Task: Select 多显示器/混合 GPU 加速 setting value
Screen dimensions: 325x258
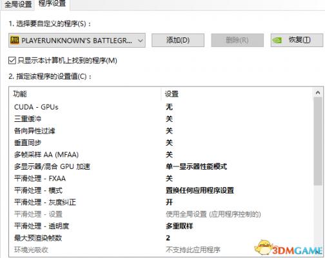Action: click(x=196, y=166)
